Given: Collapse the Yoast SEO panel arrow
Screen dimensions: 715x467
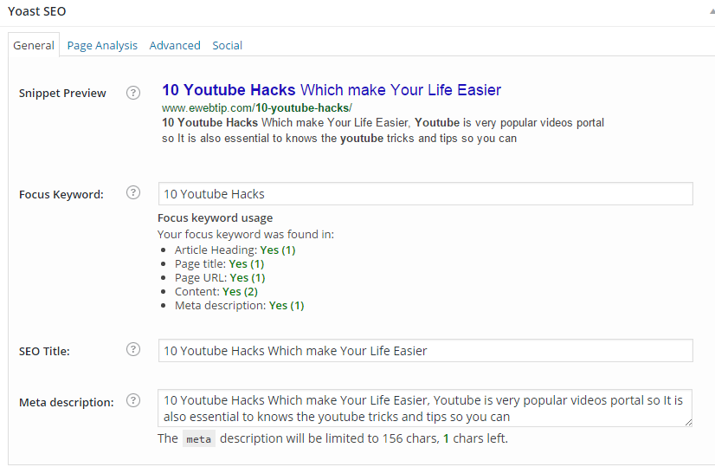Looking at the screenshot, I should (x=712, y=11).
